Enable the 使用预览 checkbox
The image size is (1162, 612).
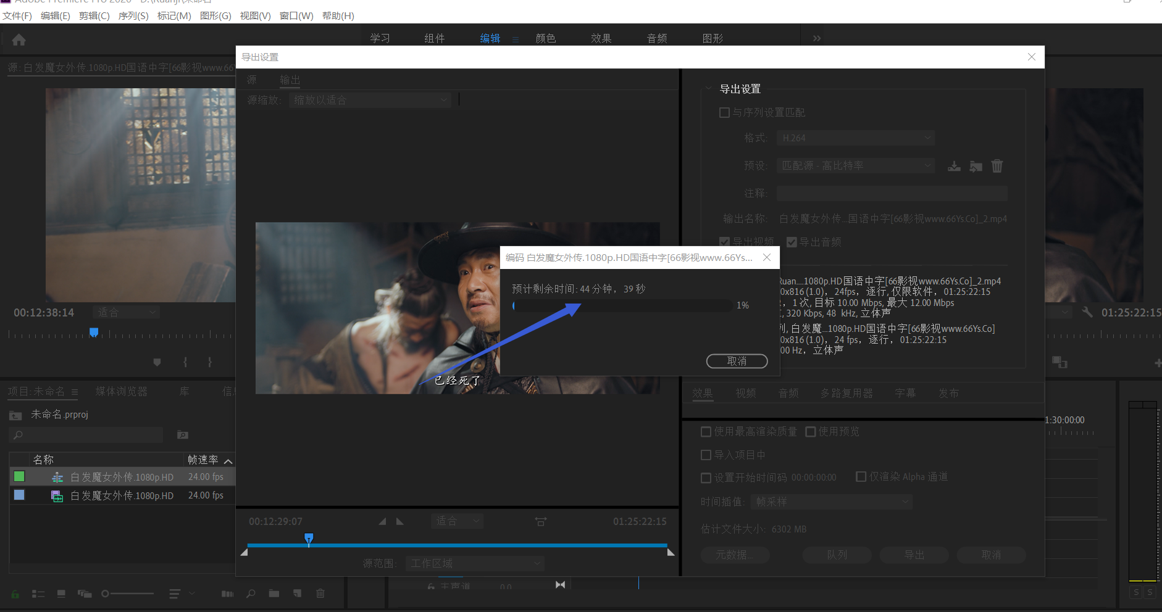[811, 431]
